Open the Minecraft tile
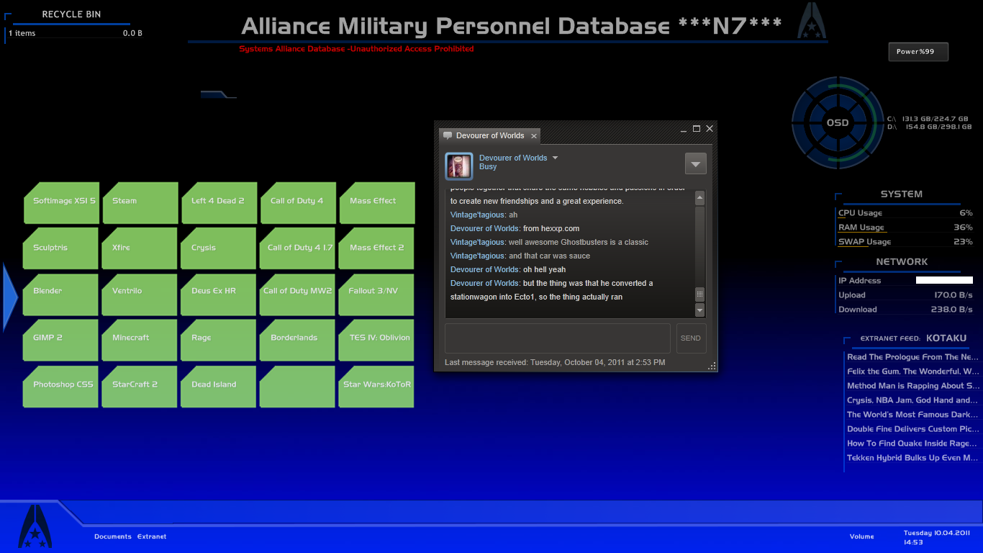 click(x=140, y=341)
